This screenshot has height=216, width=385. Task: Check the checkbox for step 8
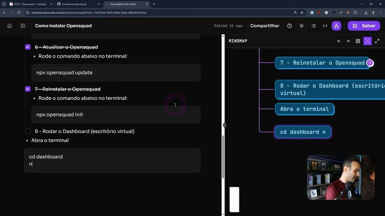click(28, 131)
